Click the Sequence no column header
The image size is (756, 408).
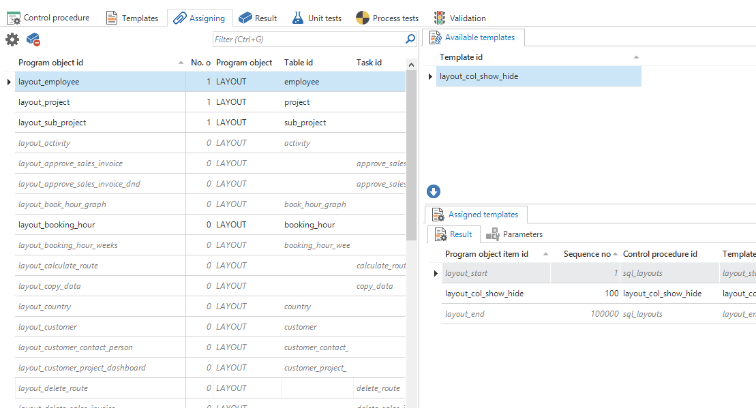(587, 254)
